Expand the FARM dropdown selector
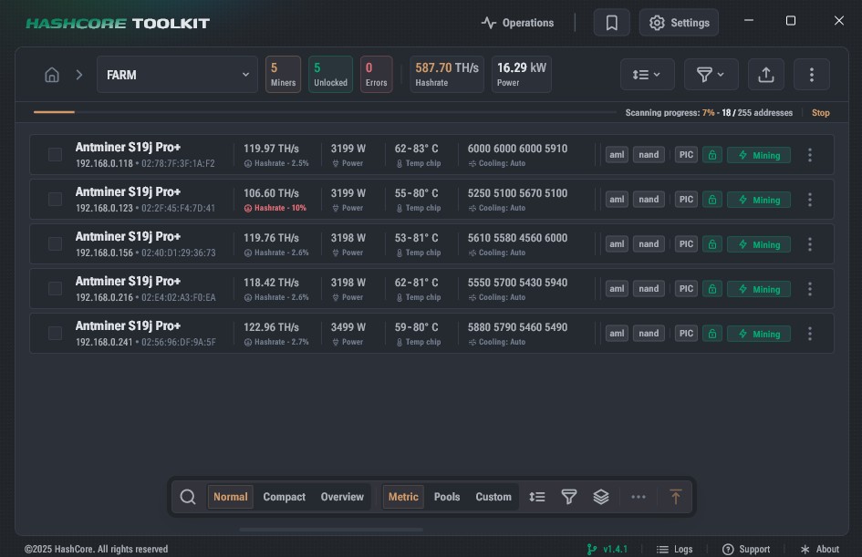Image resolution: width=862 pixels, height=557 pixels. tap(178, 75)
